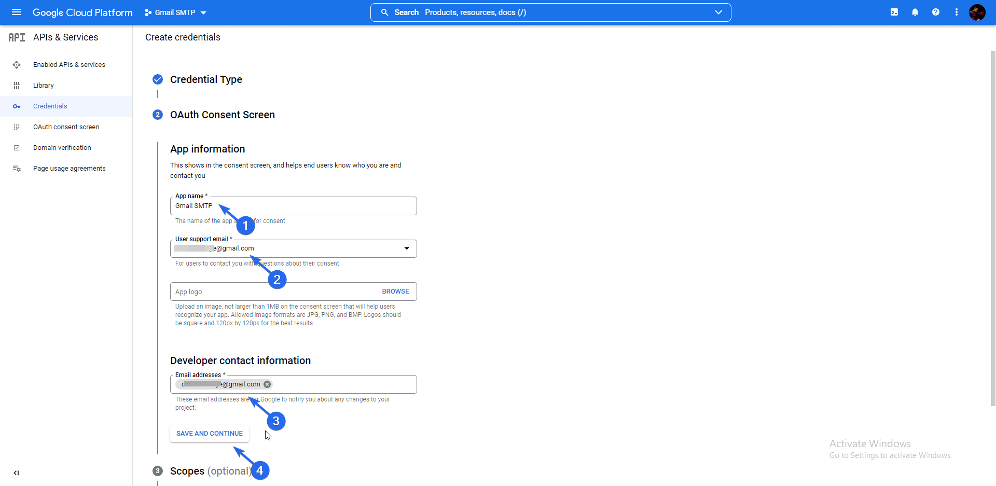
Task: Focus the Search products and resources field
Action: click(x=551, y=12)
